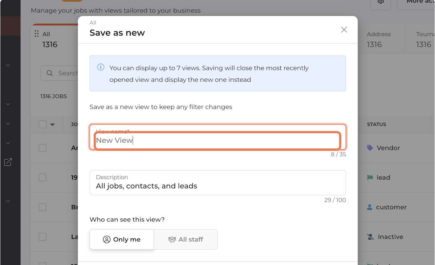Image resolution: width=435 pixels, height=265 pixels.
Task: Close the Save as new dialog
Action: coord(344,30)
